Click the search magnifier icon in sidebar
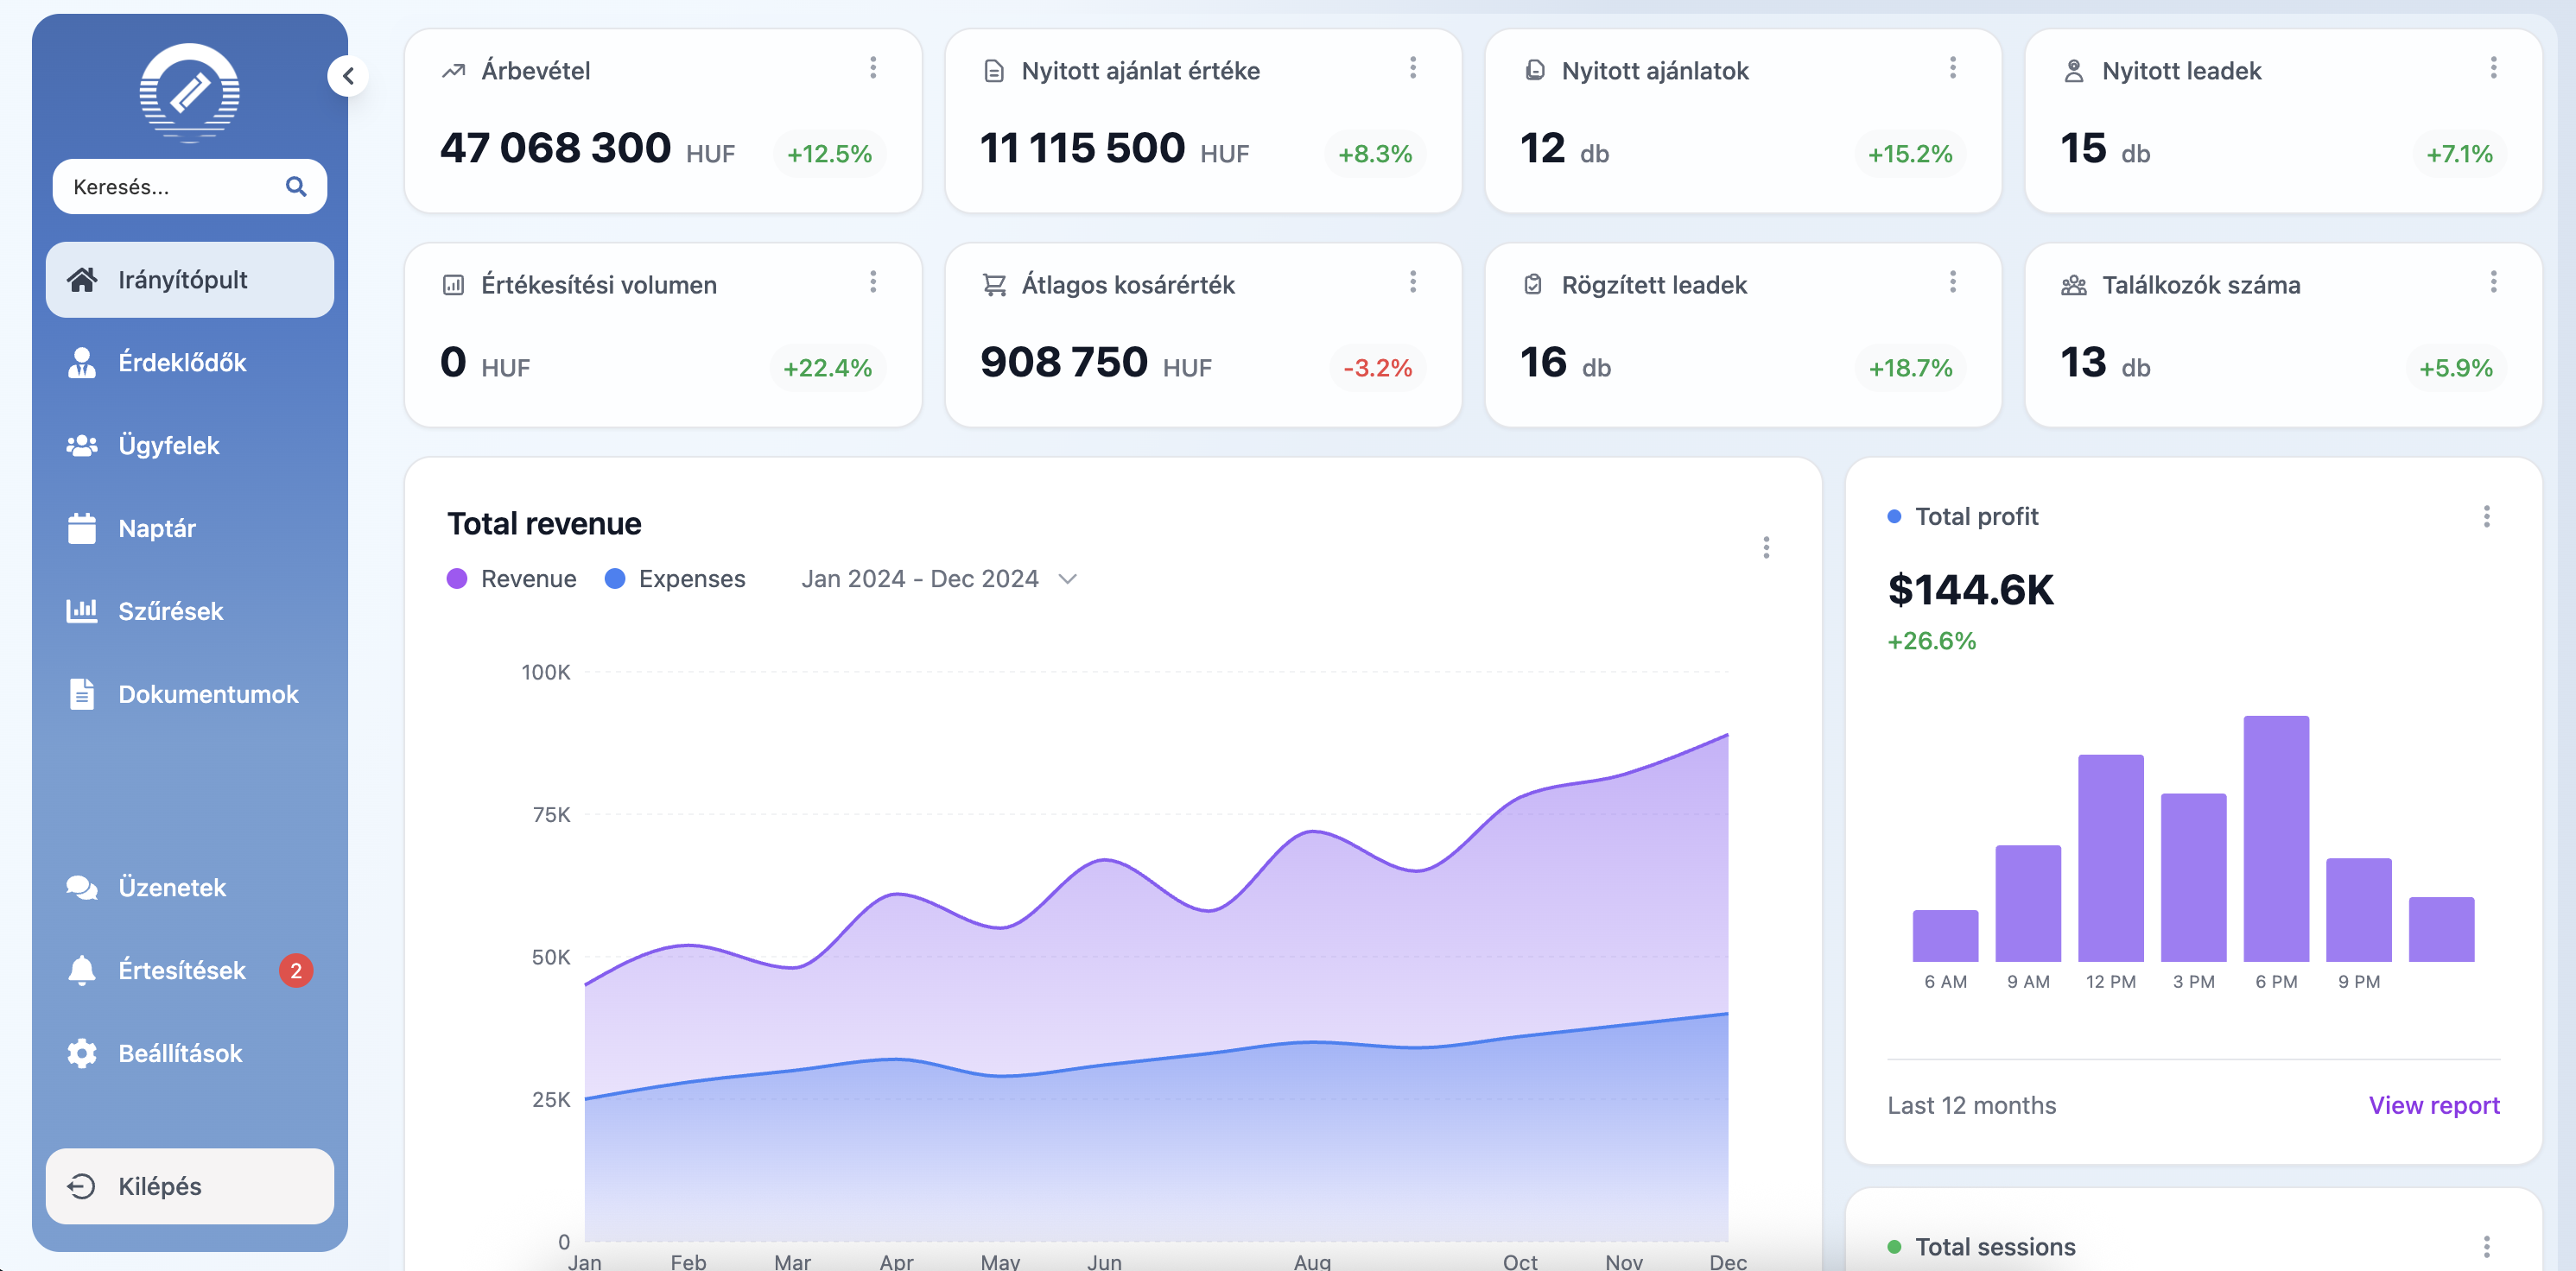Viewport: 2576px width, 1271px height. pyautogui.click(x=296, y=187)
